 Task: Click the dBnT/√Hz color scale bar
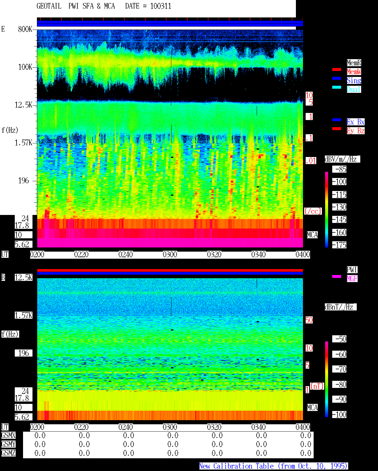pos(327,379)
